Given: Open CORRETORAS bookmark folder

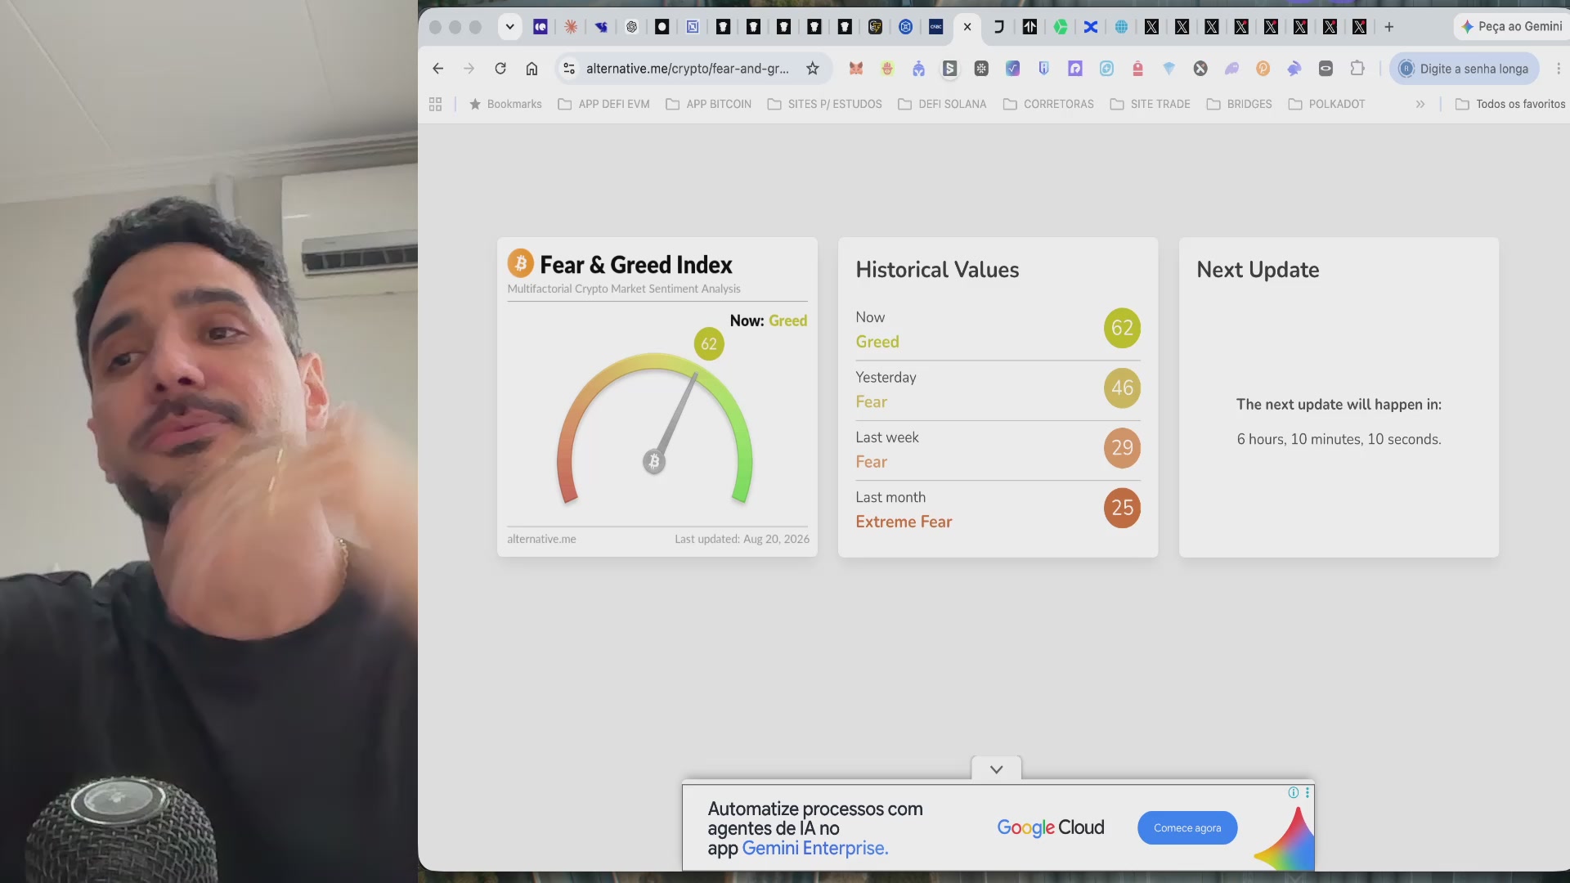Looking at the screenshot, I should pyautogui.click(x=1048, y=104).
